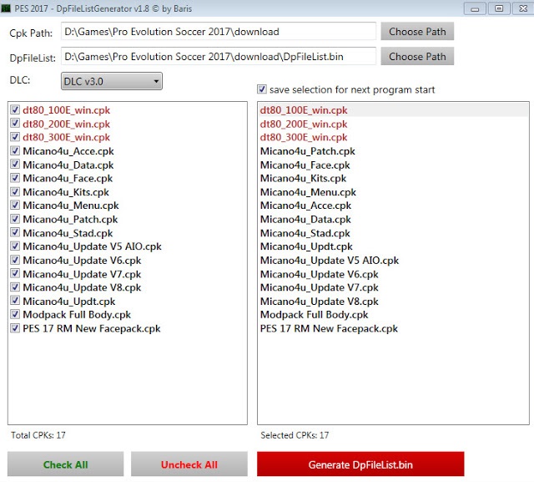Maximize the DpFileListGenerator window
This screenshot has width=534, height=482.
click(499, 8)
